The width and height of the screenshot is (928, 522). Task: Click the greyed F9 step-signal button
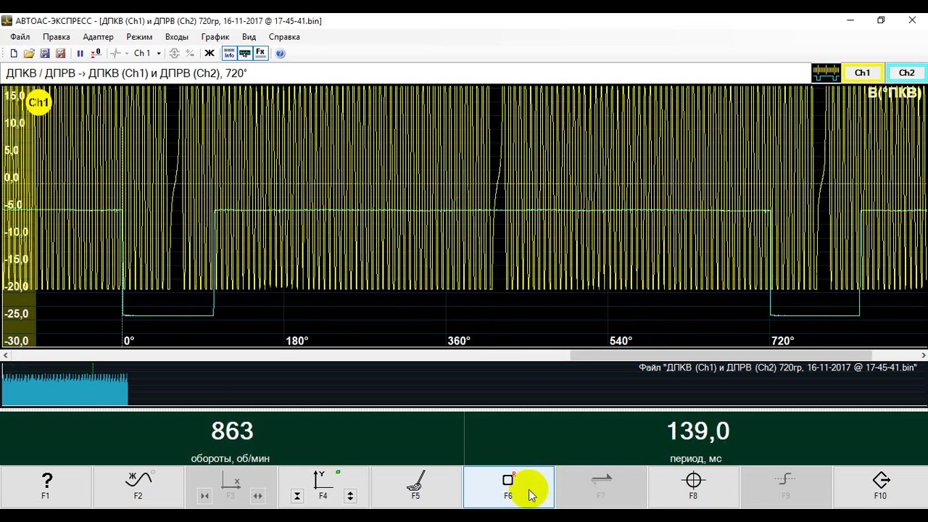pyautogui.click(x=786, y=486)
